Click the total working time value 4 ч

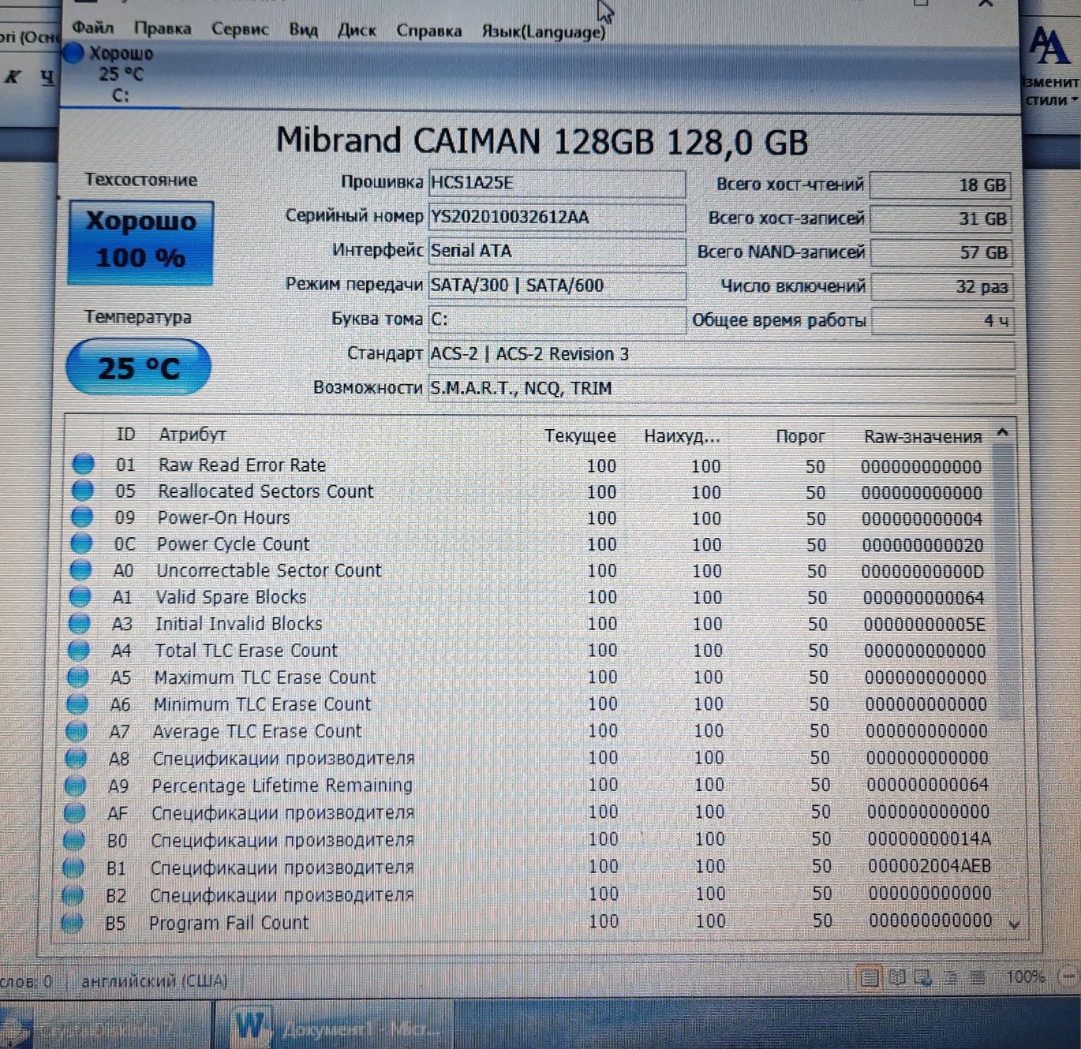[943, 321]
